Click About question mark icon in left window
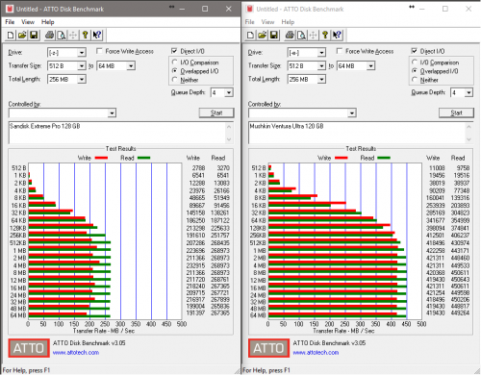 pyautogui.click(x=85, y=35)
